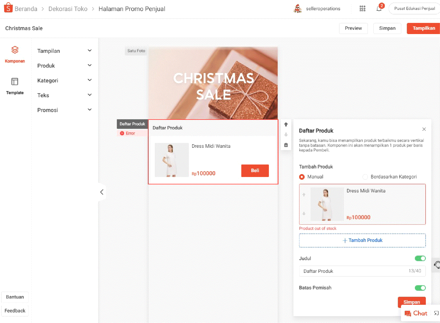Click the Tampilkan publish button
This screenshot has height=323, width=440.
pyautogui.click(x=424, y=28)
